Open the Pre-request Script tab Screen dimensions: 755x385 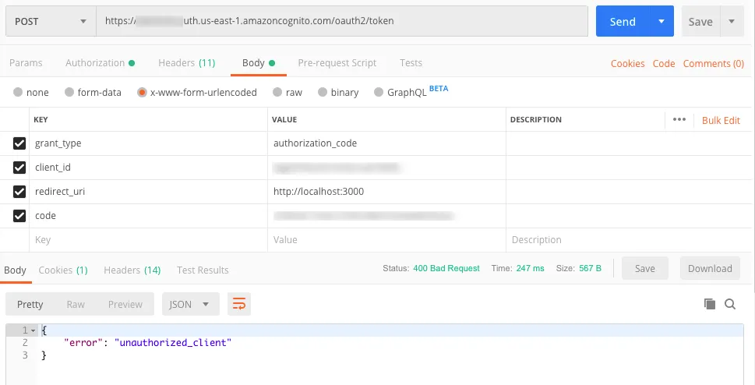pos(337,63)
